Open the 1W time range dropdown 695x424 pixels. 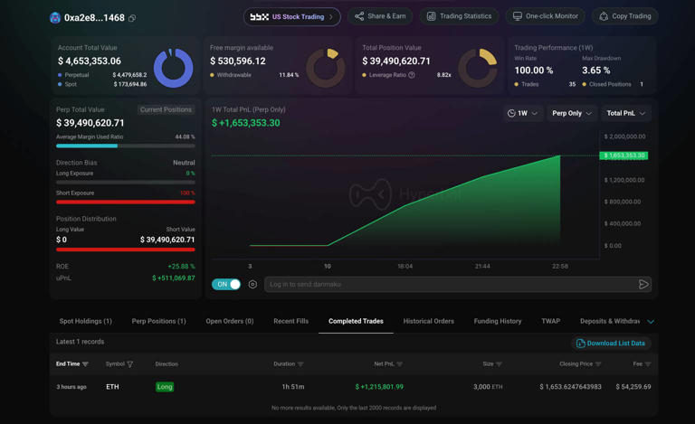[522, 113]
